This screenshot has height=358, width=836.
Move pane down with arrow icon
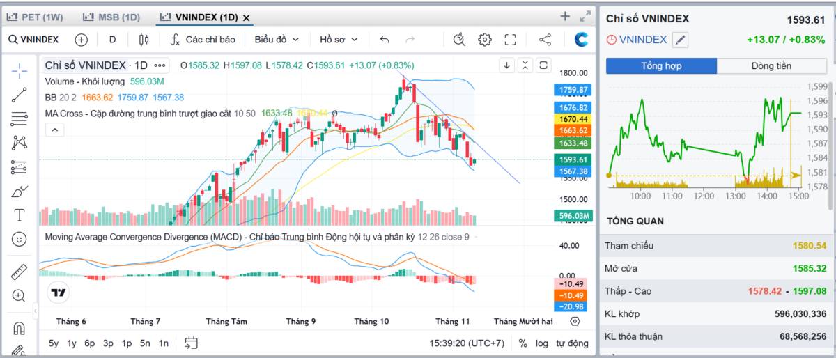(507, 65)
